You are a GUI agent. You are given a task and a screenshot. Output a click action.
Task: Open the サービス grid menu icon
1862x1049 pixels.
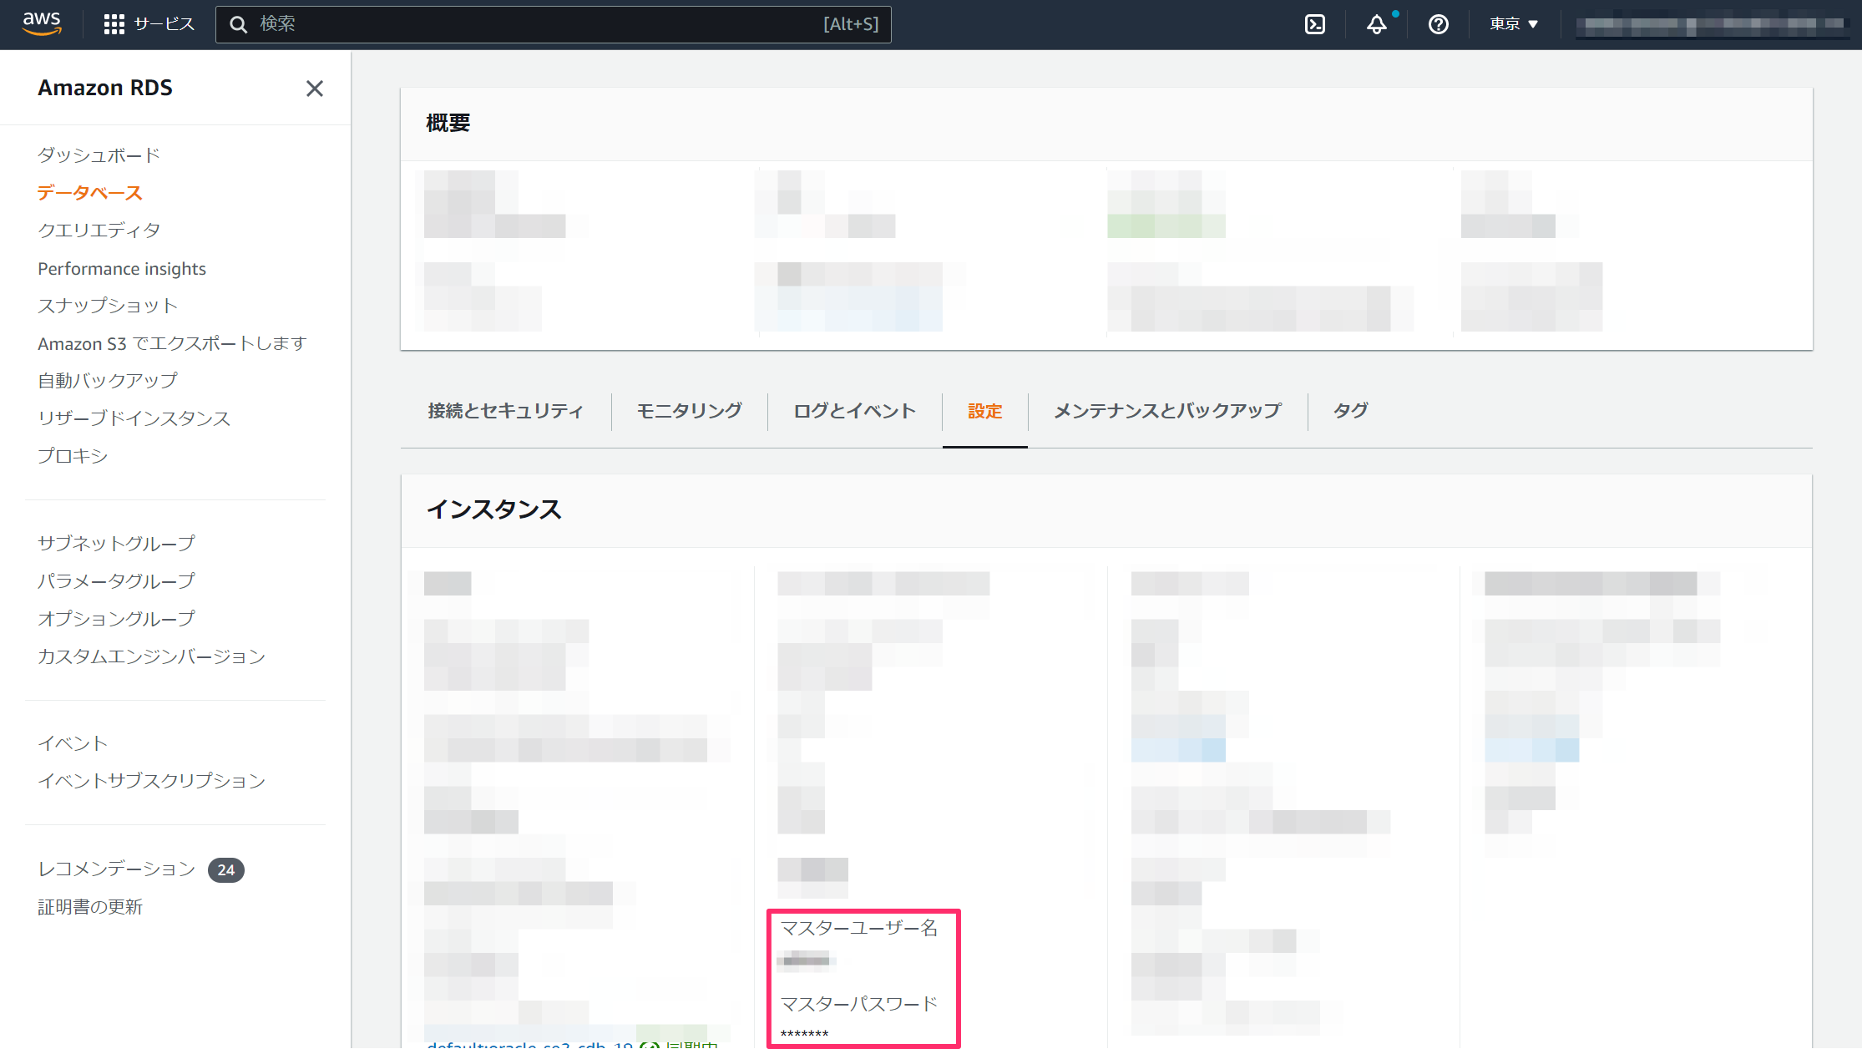point(114,24)
